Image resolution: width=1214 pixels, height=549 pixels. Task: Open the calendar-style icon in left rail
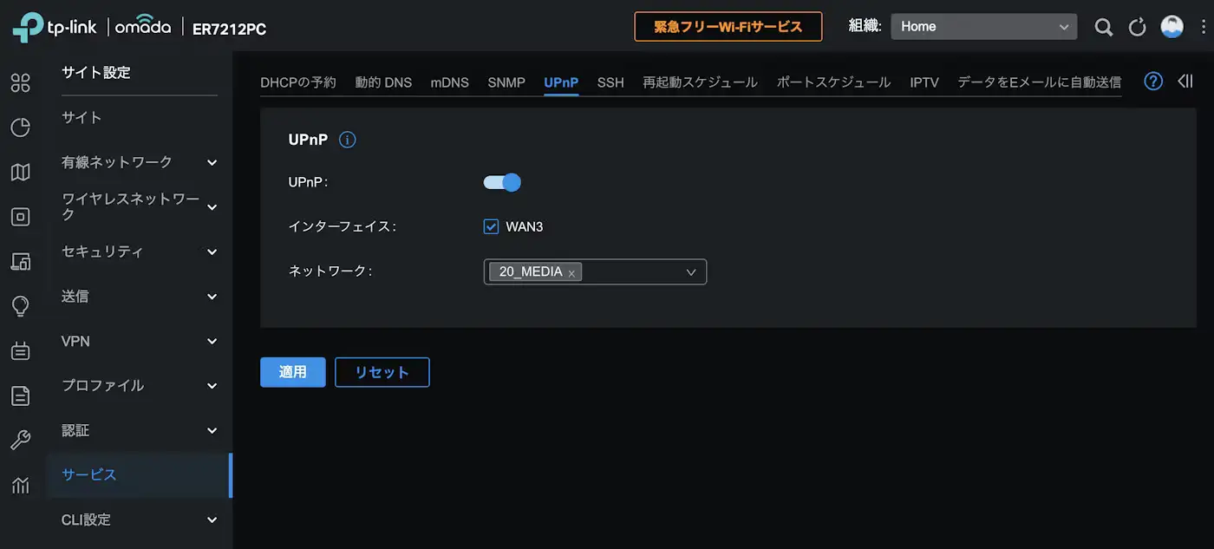pyautogui.click(x=20, y=351)
